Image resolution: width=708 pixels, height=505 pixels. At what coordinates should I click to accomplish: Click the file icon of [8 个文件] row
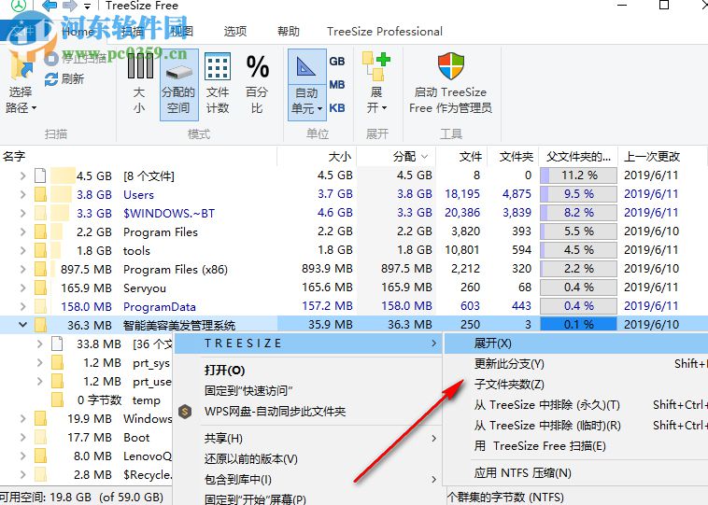[41, 175]
